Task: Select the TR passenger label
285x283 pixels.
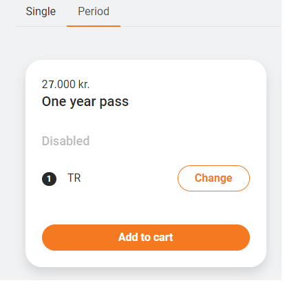Action: tap(74, 178)
